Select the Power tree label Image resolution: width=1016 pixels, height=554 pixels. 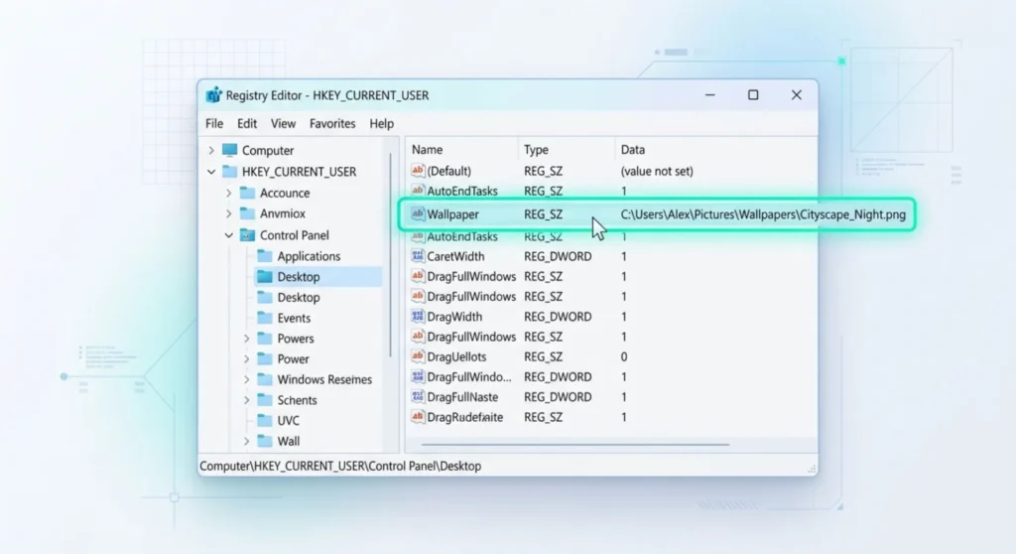(x=293, y=358)
